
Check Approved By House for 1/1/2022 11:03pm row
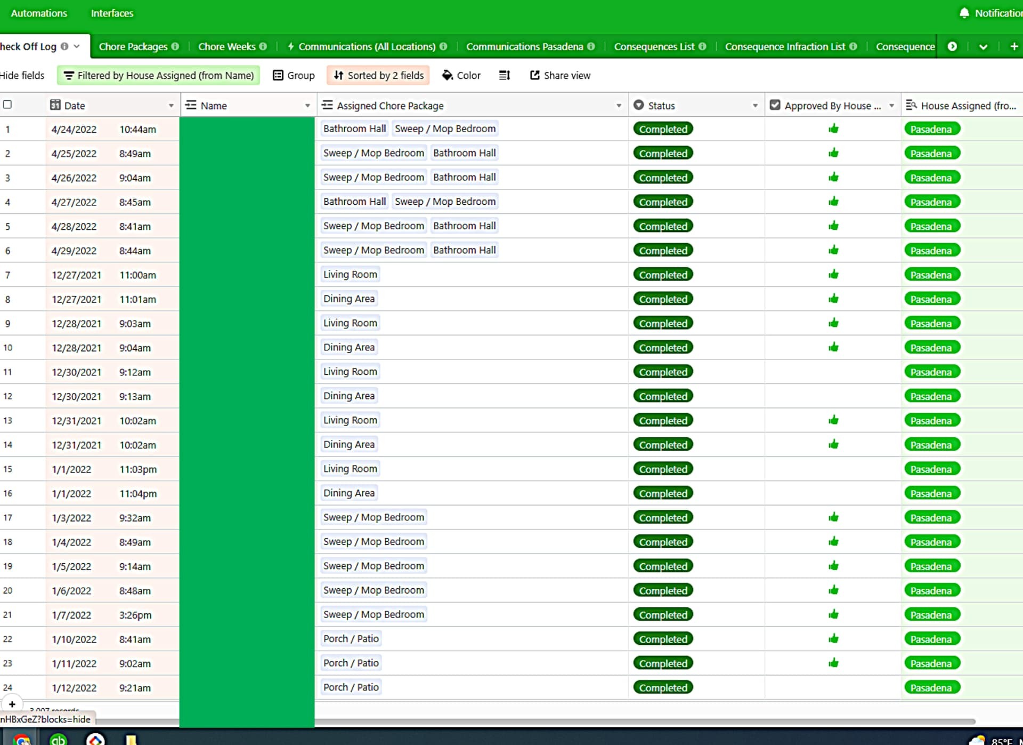(833, 469)
